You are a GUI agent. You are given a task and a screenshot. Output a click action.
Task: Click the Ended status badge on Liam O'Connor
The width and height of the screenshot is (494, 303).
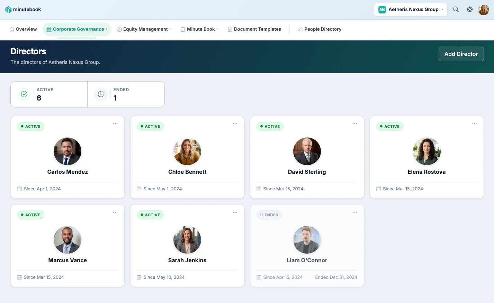(269, 215)
